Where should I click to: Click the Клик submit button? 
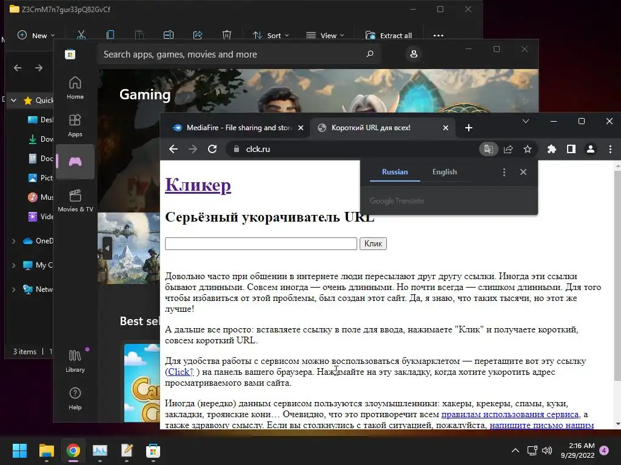tap(373, 243)
